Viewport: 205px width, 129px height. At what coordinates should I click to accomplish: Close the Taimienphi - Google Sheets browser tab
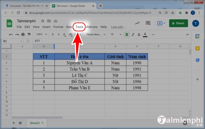point(93,6)
